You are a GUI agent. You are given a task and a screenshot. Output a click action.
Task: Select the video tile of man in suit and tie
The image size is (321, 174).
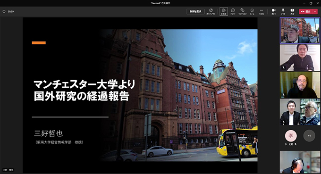(x=290, y=112)
